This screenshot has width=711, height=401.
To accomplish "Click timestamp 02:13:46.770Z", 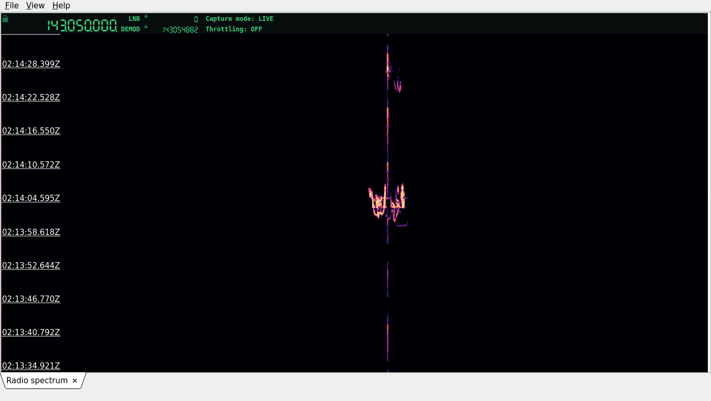I will tap(31, 299).
